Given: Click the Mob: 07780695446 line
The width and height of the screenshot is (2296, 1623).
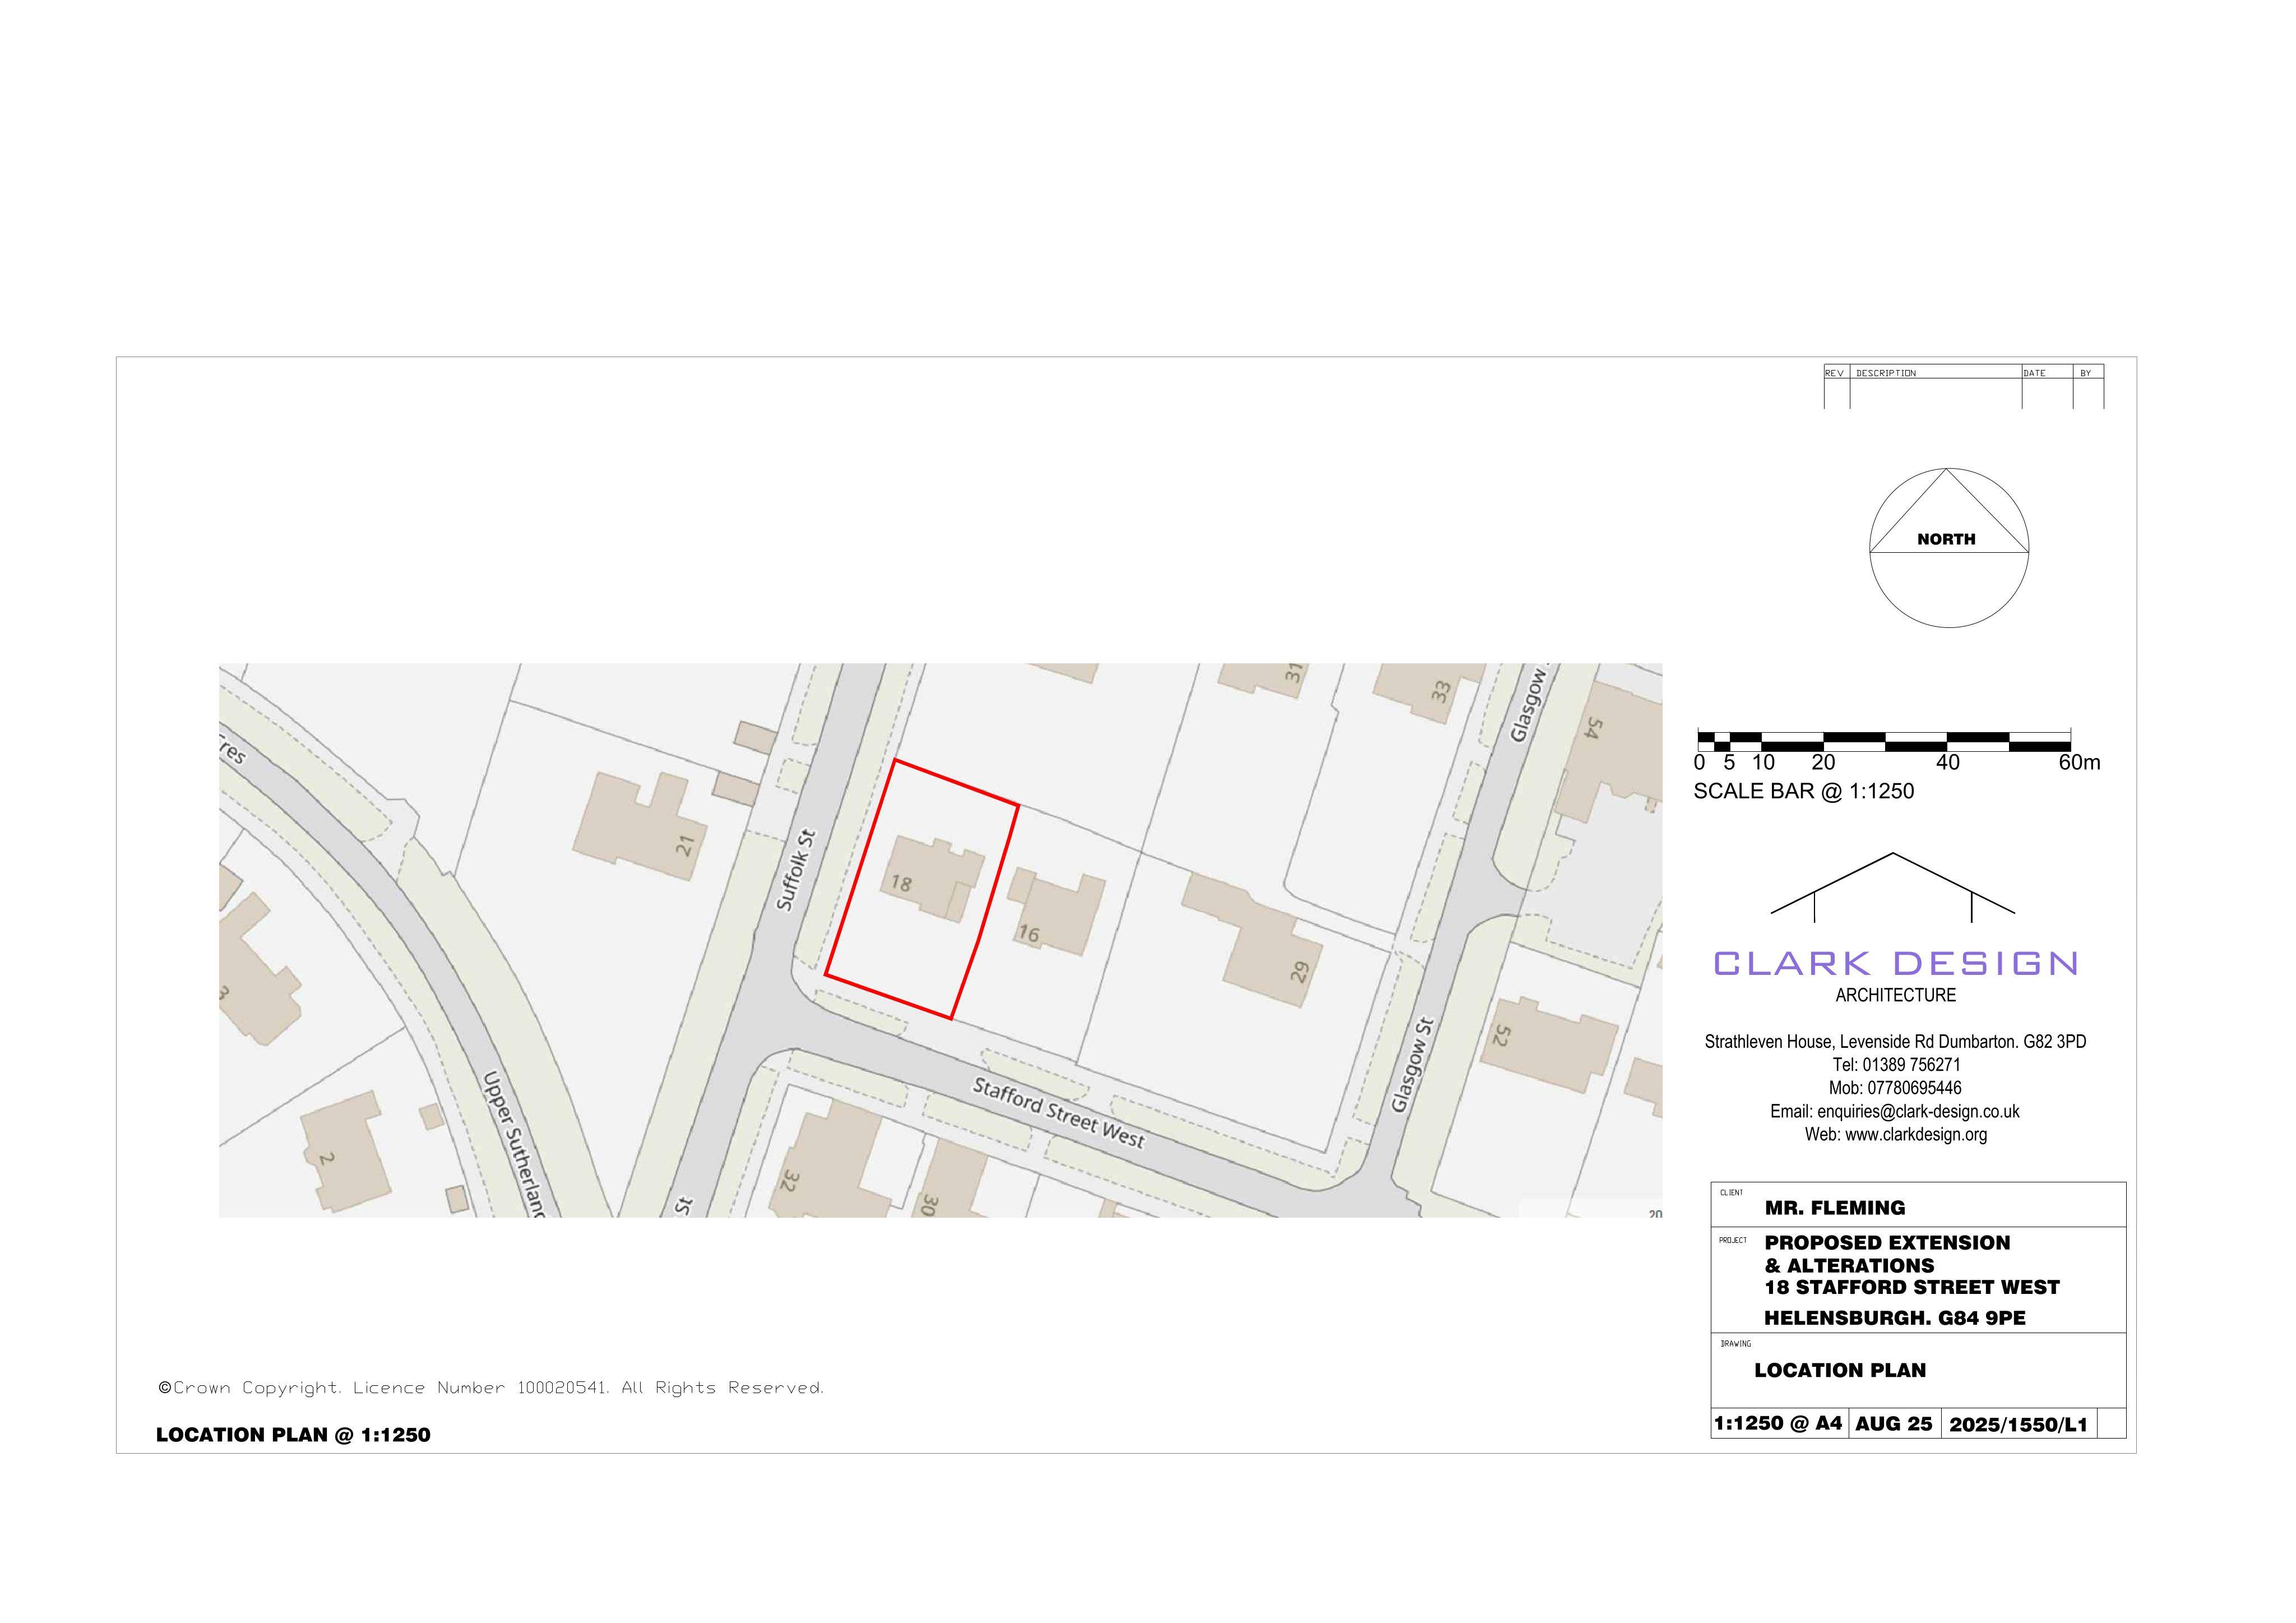Looking at the screenshot, I should [x=1895, y=1088].
